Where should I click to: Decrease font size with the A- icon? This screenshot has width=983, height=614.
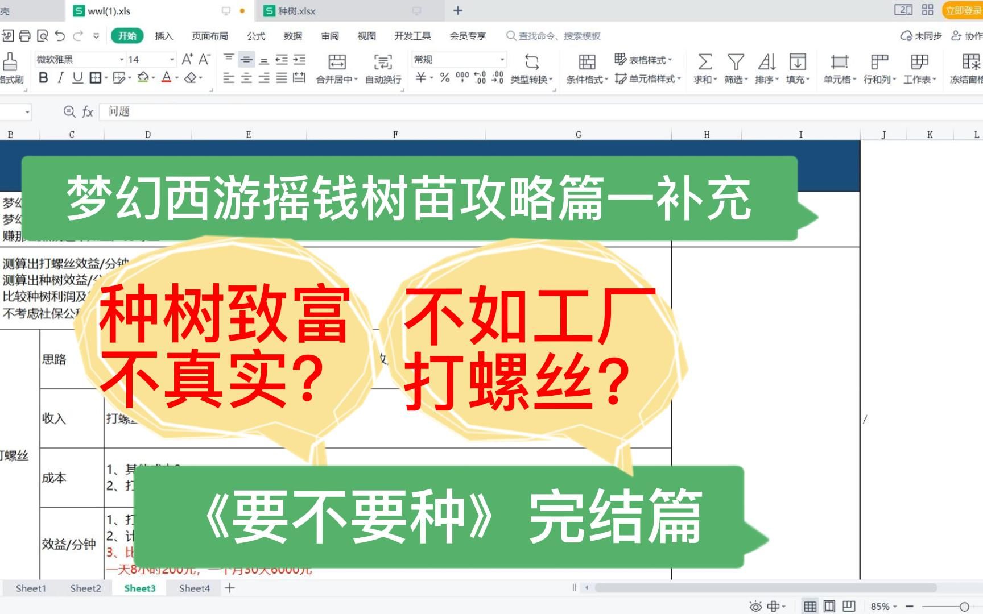tap(204, 59)
